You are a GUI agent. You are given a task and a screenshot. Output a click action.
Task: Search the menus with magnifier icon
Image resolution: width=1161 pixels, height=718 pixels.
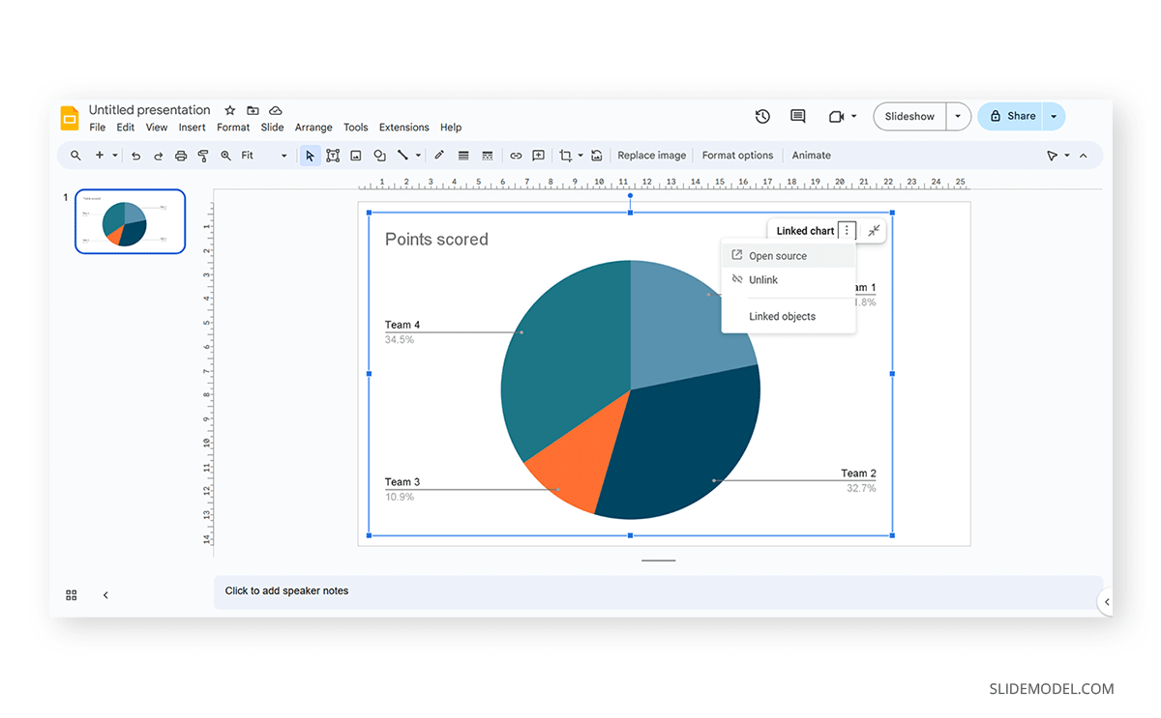(75, 156)
